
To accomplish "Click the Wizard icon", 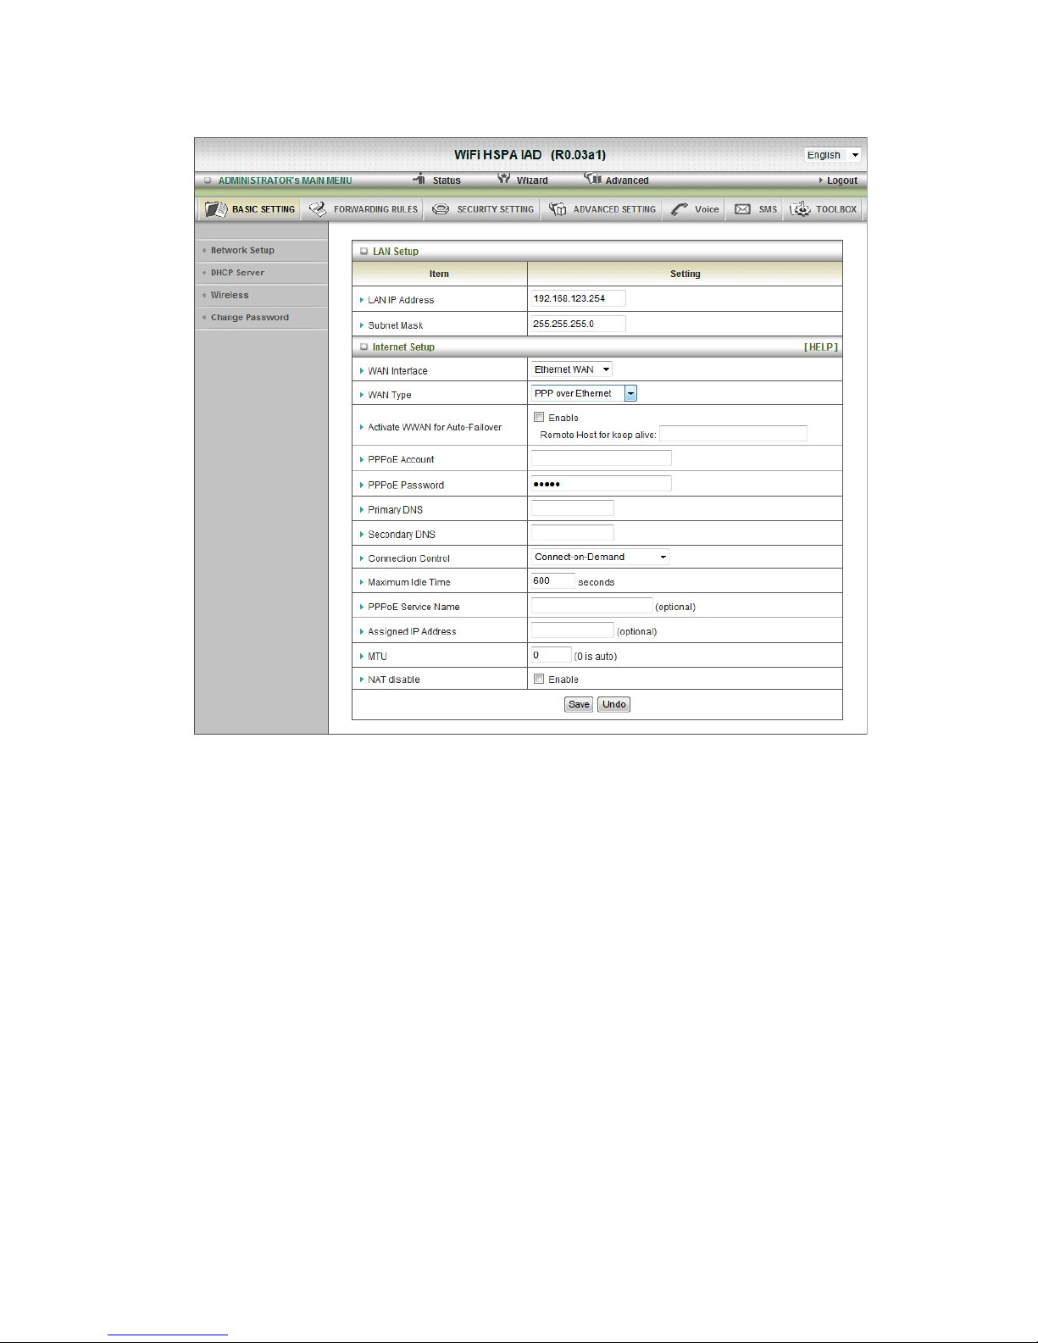I will tap(504, 179).
